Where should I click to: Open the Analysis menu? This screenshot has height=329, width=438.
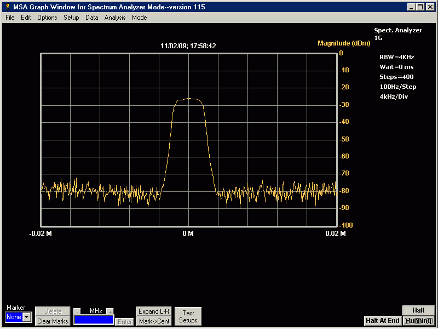[115, 18]
